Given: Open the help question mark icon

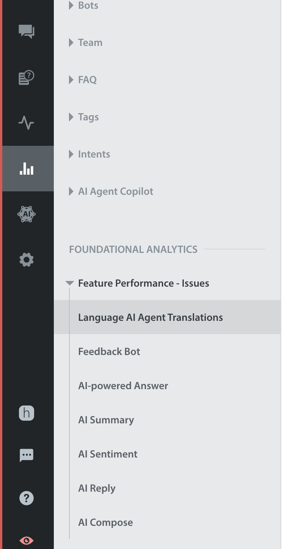Looking at the screenshot, I should point(27,498).
